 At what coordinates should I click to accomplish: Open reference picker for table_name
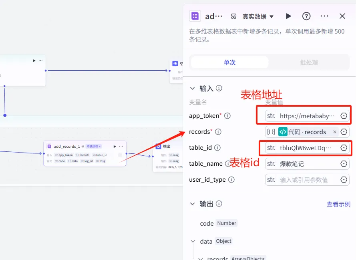(344, 163)
